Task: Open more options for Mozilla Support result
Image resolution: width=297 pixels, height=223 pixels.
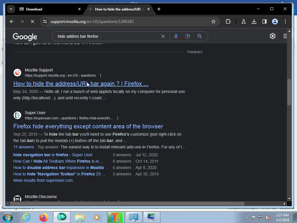Action: coord(101,75)
